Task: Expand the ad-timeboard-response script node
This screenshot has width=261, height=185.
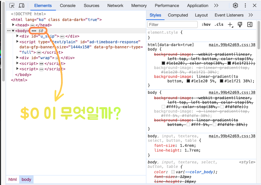Action: pyautogui.click(x=17, y=42)
